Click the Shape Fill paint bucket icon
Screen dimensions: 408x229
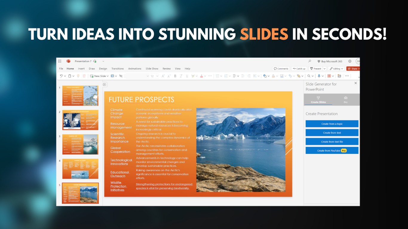(x=273, y=76)
